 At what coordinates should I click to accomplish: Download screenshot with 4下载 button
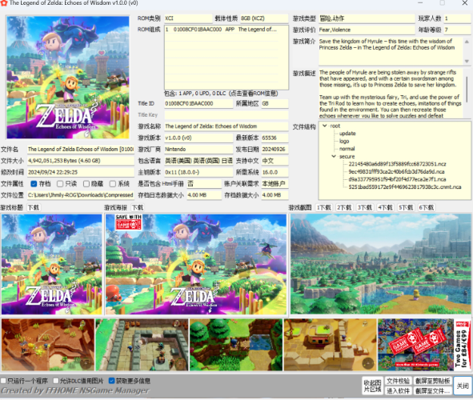[x=385, y=207]
